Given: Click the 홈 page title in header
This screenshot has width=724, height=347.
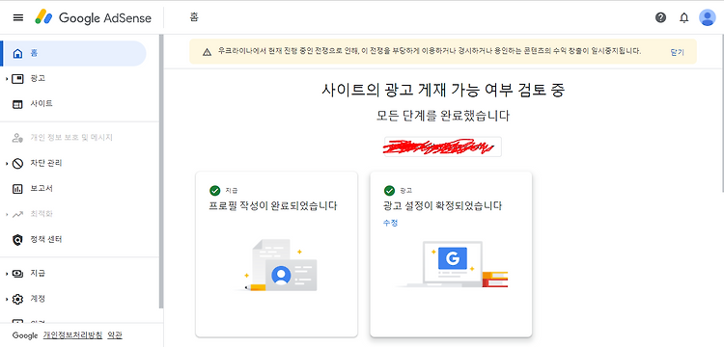Looking at the screenshot, I should coord(194,17).
